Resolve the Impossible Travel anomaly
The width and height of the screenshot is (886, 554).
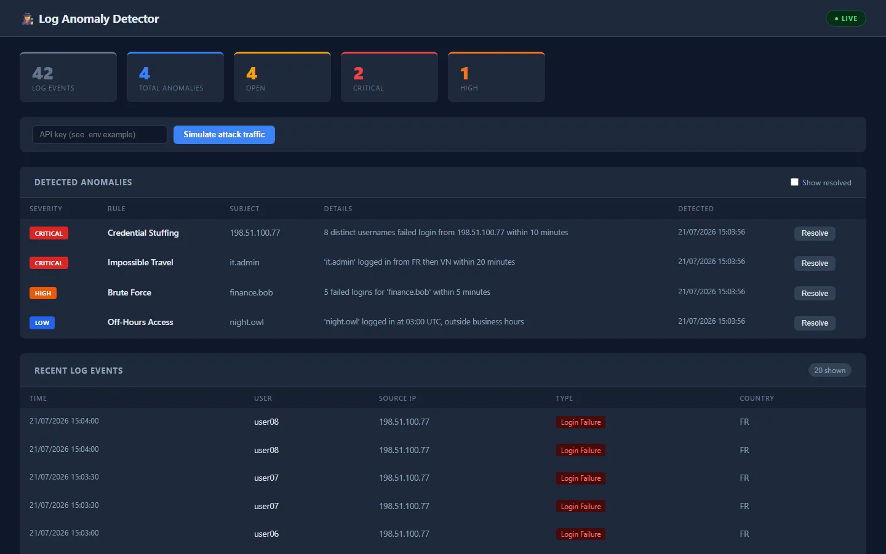point(815,263)
